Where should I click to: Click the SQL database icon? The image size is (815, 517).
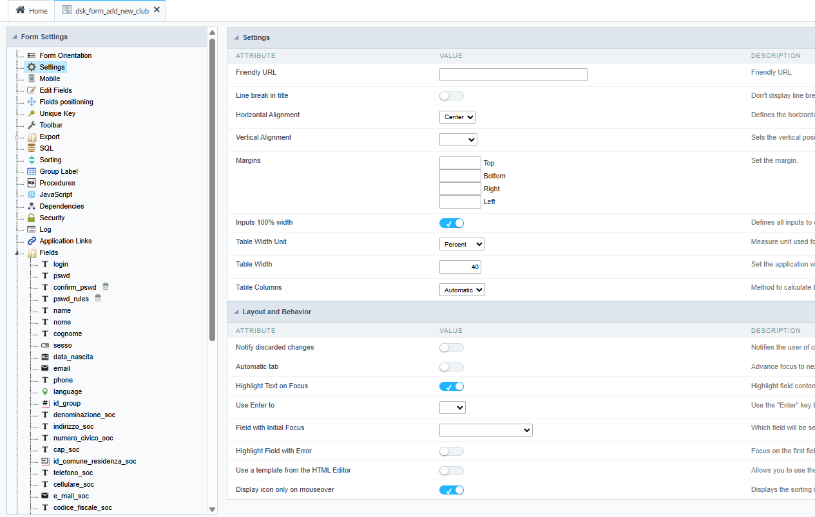click(32, 148)
